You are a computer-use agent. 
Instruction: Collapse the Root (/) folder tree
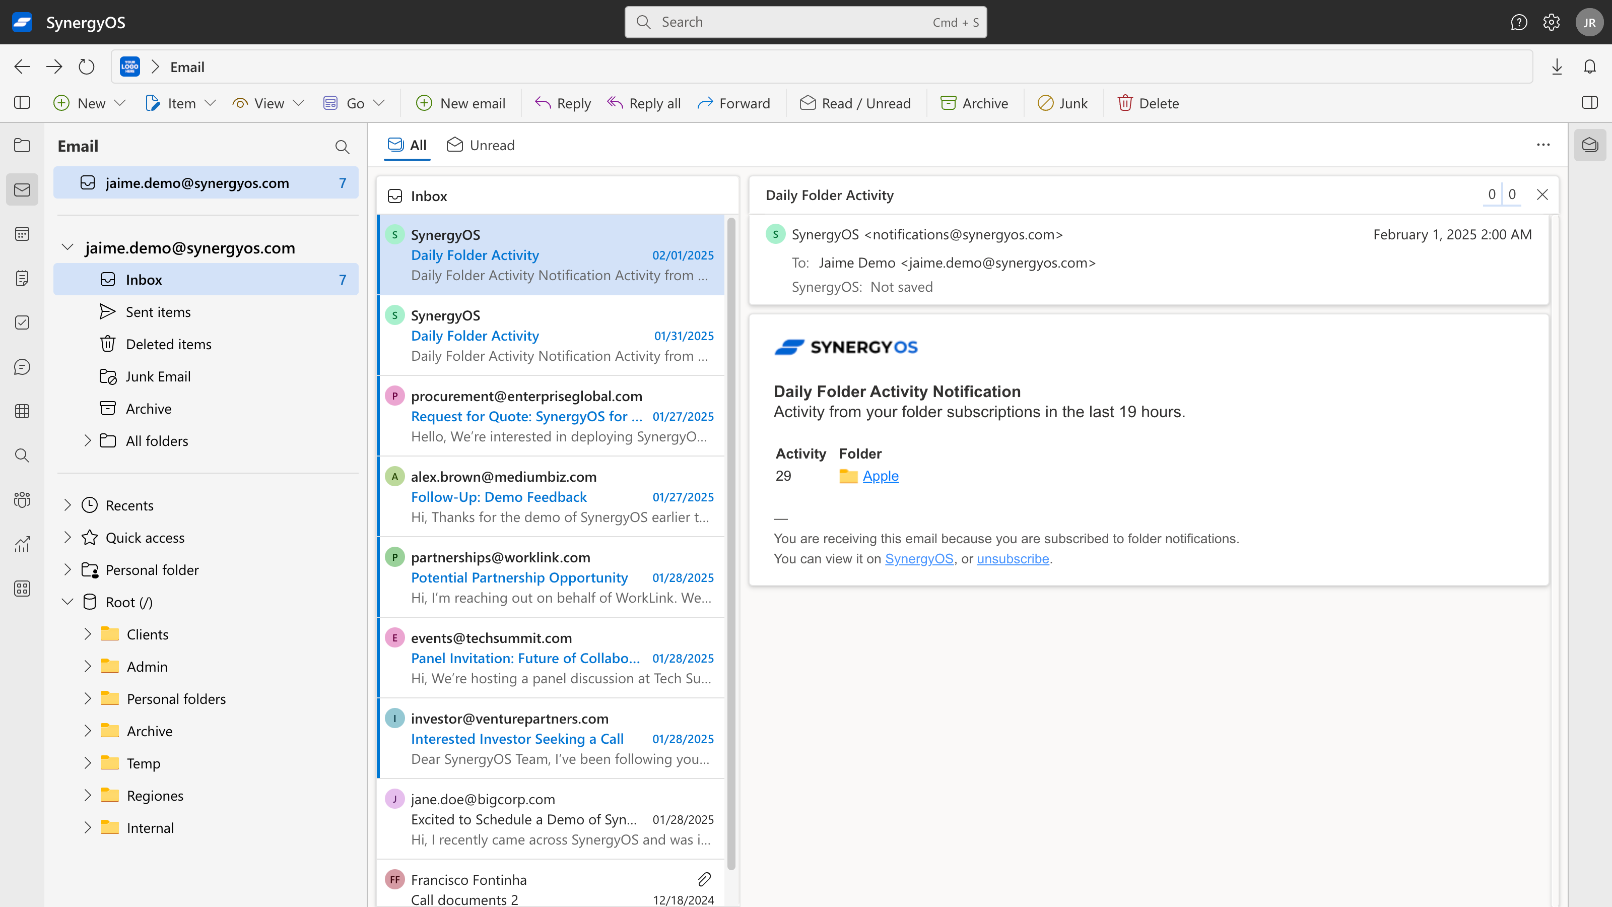[x=67, y=602]
